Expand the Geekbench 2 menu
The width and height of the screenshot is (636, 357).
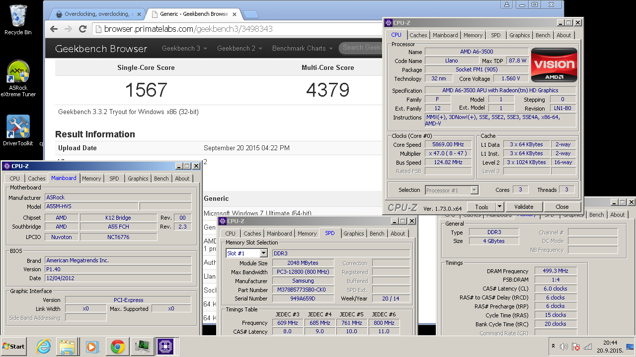coord(239,48)
